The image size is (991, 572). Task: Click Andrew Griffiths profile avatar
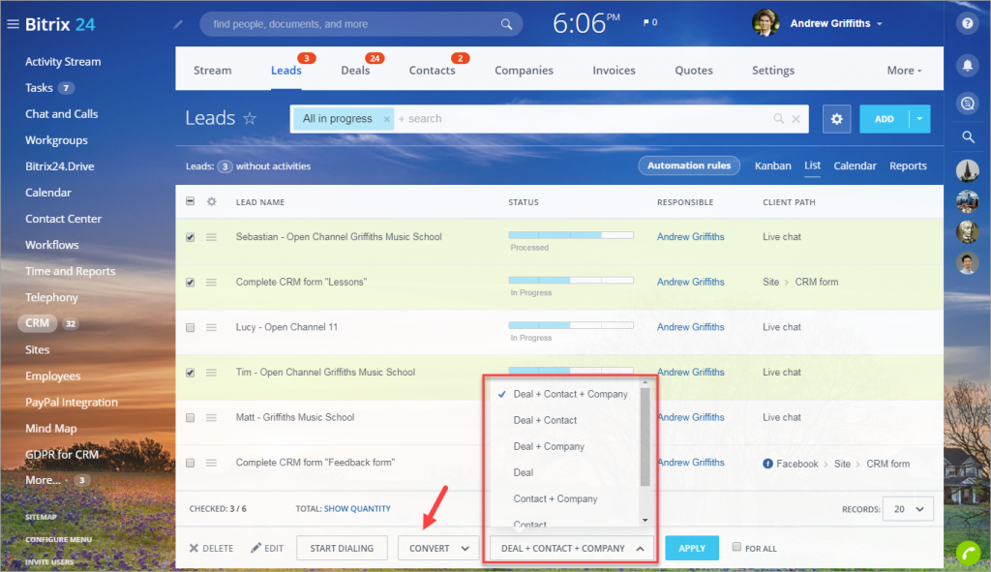(766, 23)
